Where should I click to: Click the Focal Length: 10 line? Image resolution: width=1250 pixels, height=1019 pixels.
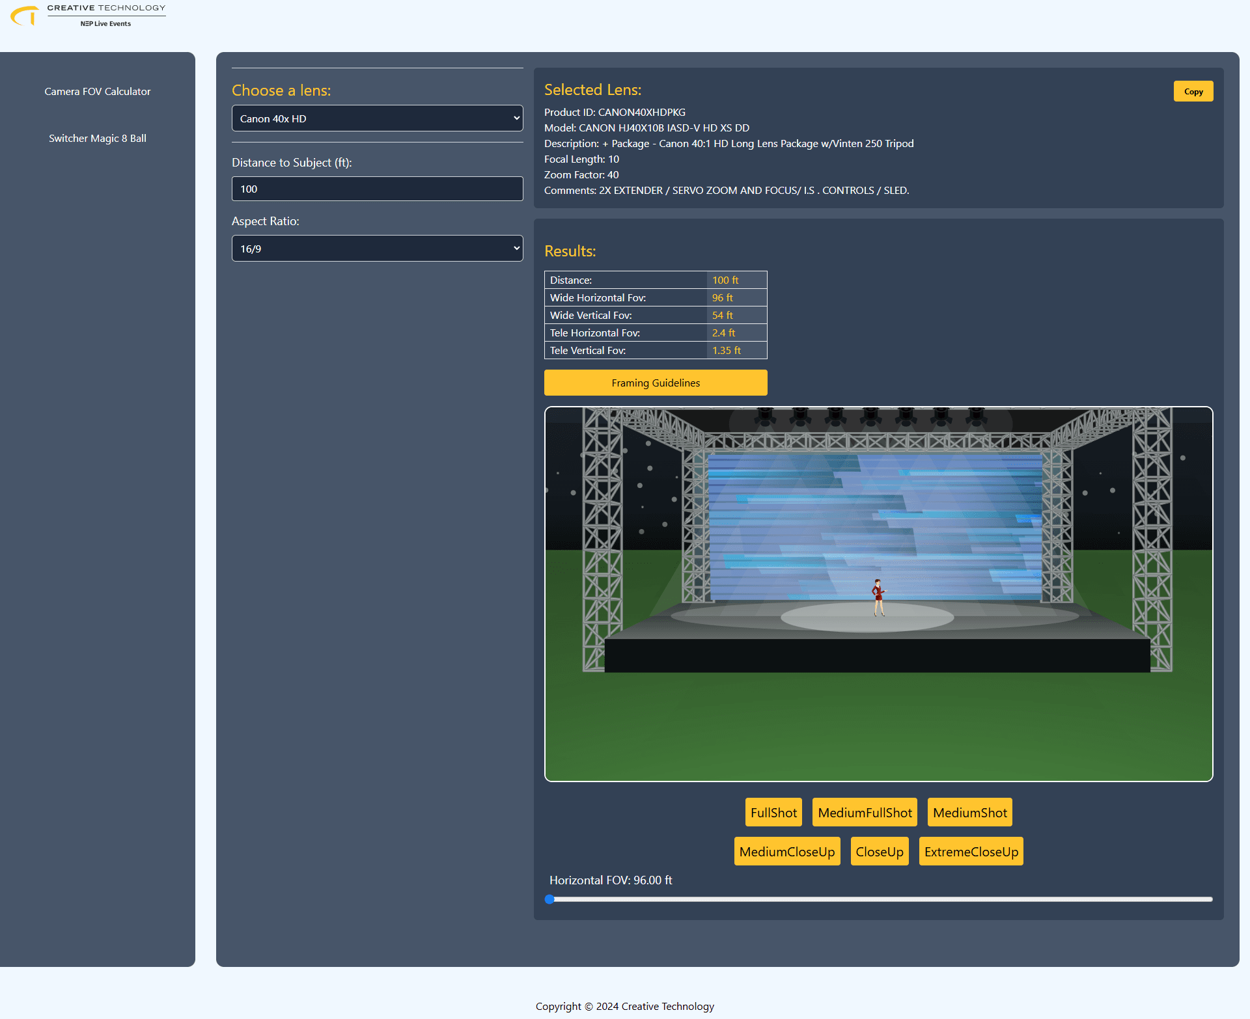click(581, 159)
